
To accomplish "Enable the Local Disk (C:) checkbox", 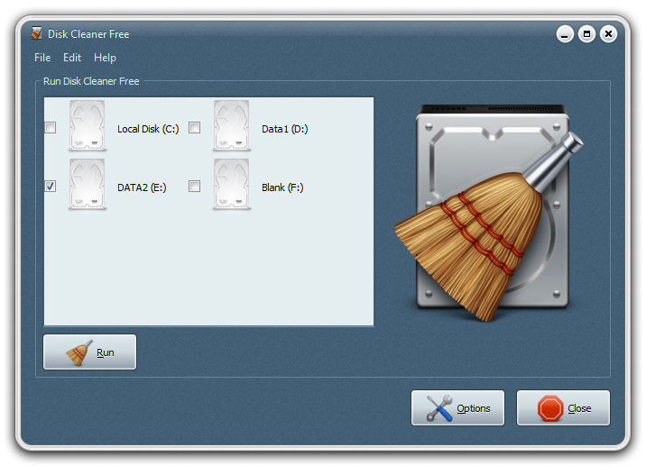I will (51, 128).
